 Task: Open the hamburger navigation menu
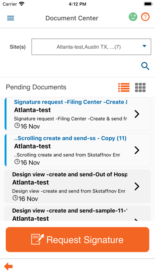(11, 18)
